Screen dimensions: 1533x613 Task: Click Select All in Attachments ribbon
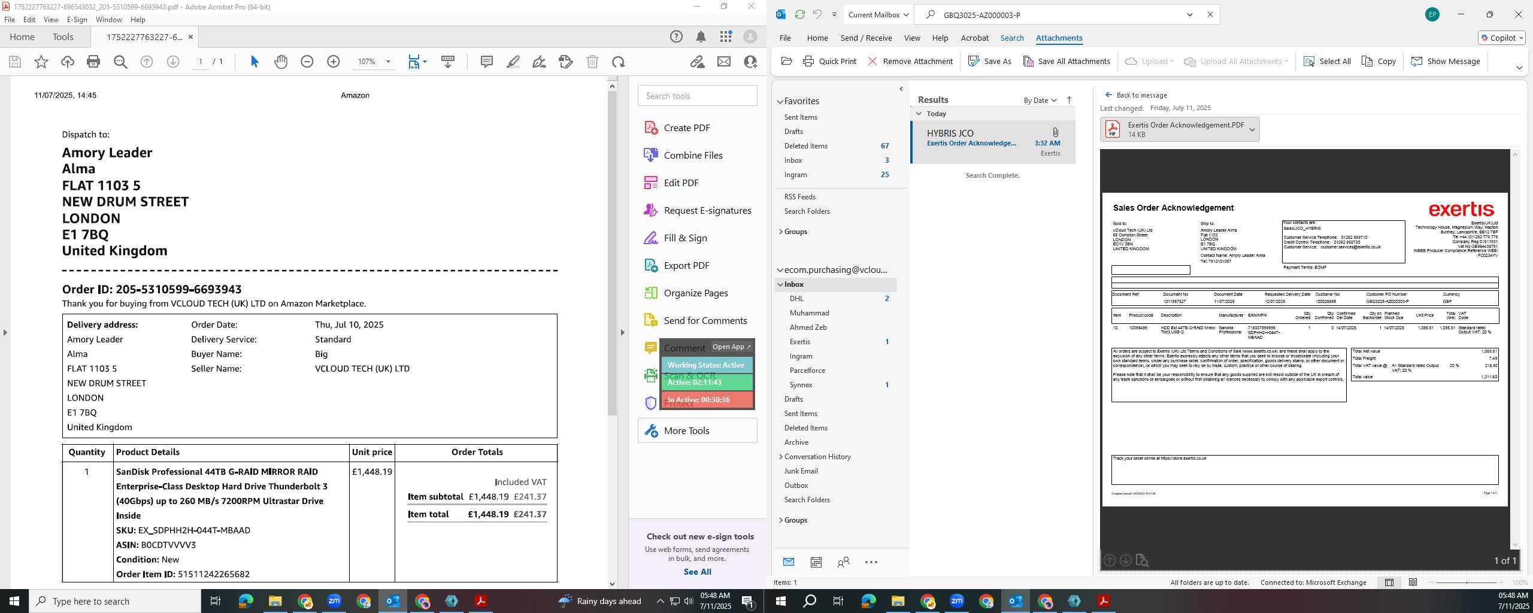point(1327,61)
